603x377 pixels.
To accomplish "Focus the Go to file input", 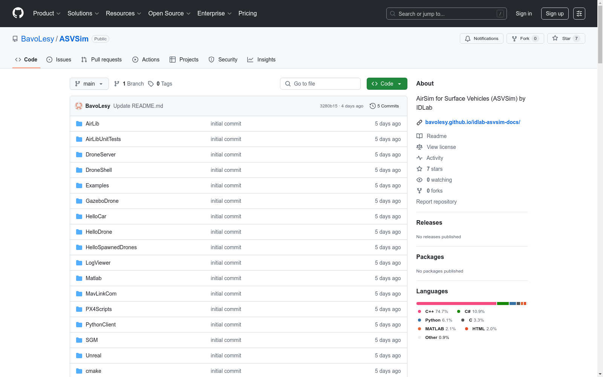I will pyautogui.click(x=320, y=84).
